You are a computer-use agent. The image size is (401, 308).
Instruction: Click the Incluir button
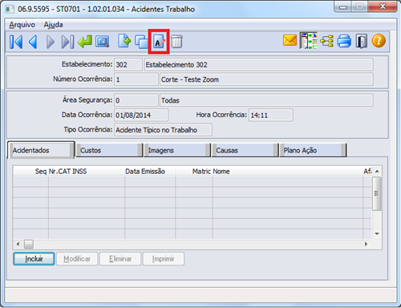(x=34, y=259)
